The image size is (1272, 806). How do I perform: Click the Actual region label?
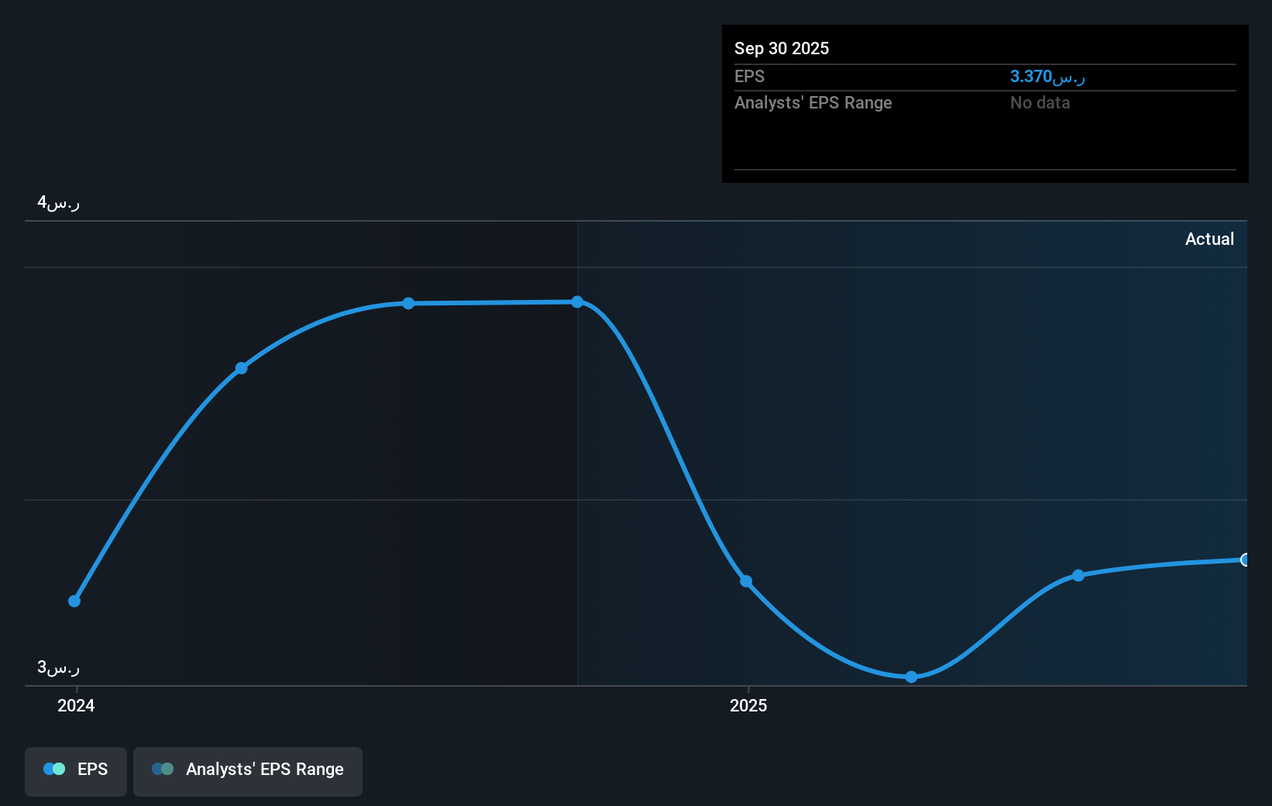[1209, 239]
